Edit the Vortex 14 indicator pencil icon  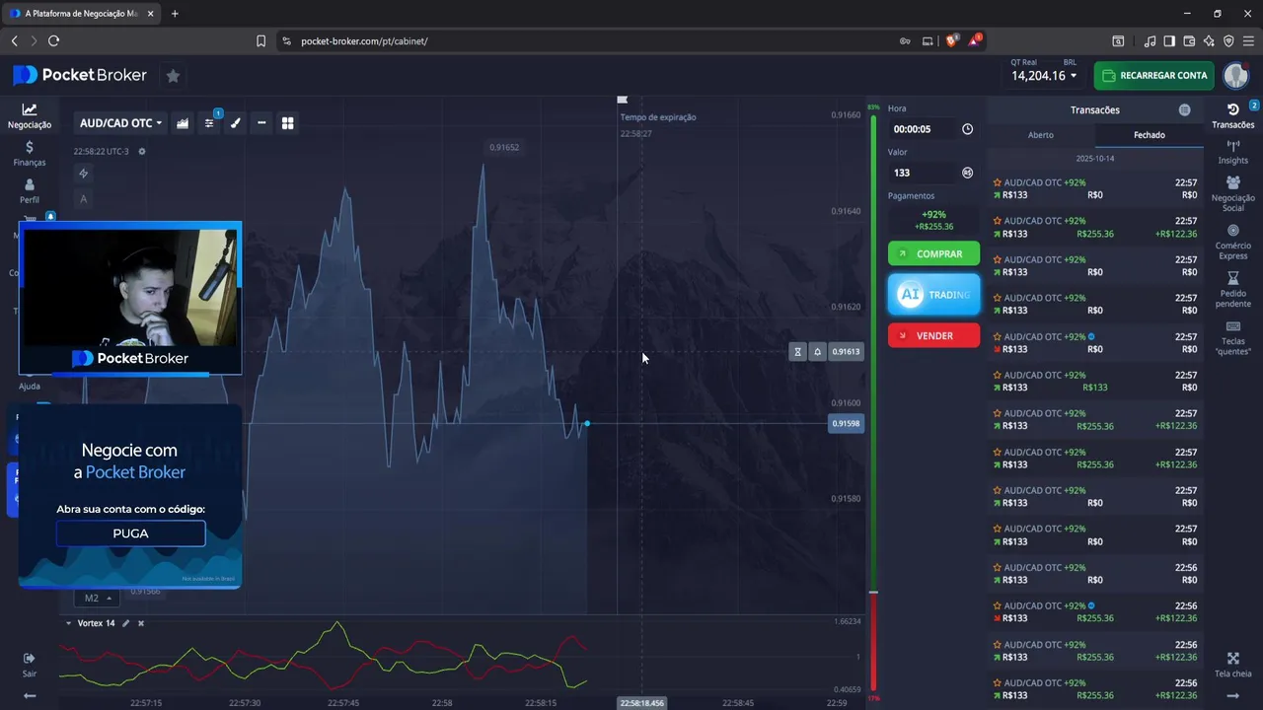tap(125, 623)
